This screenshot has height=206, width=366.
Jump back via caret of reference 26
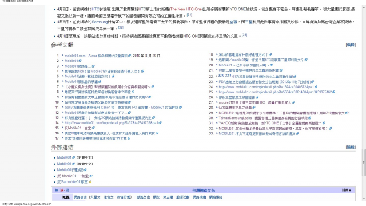[217, 97]
